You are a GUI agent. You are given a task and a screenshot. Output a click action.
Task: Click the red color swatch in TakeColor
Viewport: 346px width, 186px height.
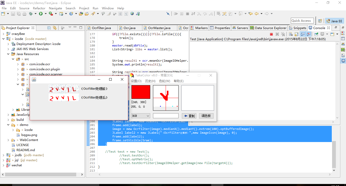141,92
